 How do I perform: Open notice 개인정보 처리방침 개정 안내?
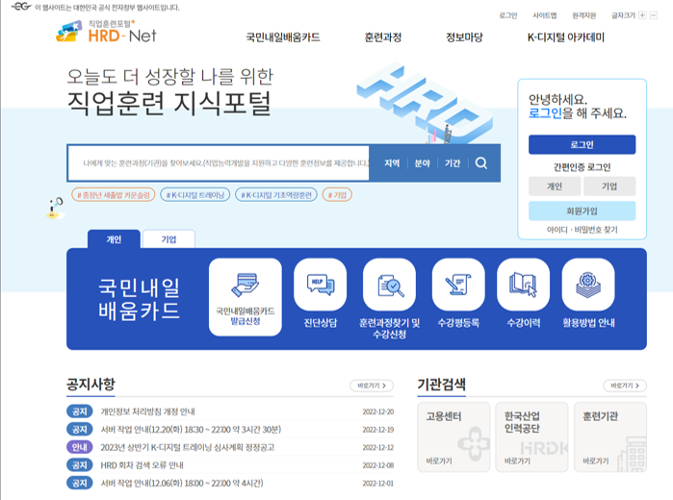coord(147,412)
